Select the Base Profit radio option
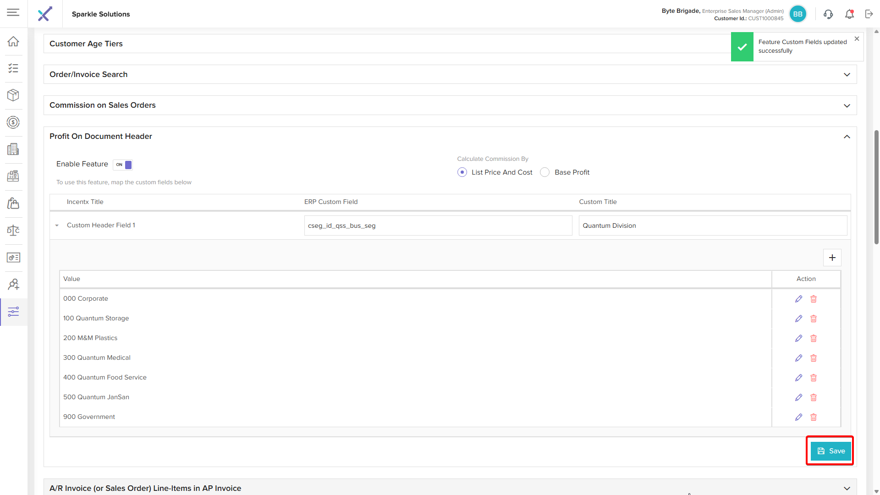Screen dimensions: 880x495 pos(544,172)
